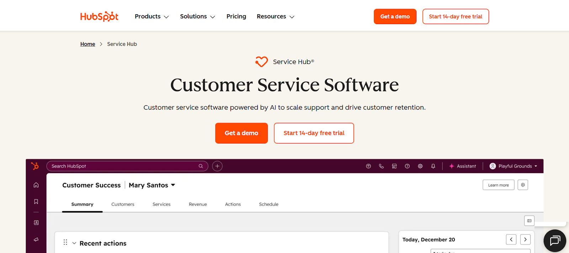Click the Search HubSpot field
The width and height of the screenshot is (569, 253).
[x=127, y=166]
